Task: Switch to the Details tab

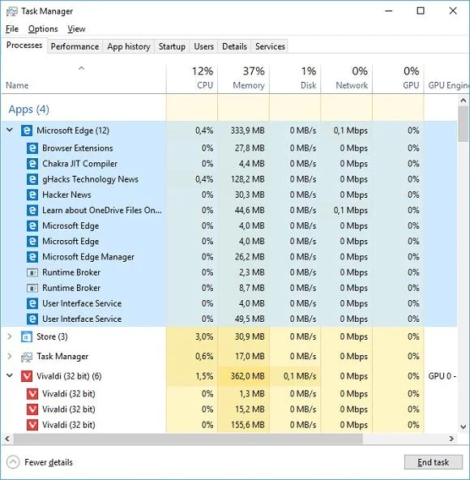Action: (234, 46)
